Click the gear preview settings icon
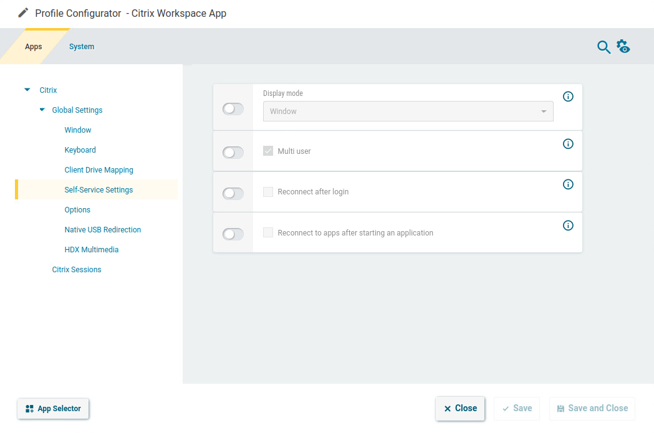 click(x=623, y=46)
